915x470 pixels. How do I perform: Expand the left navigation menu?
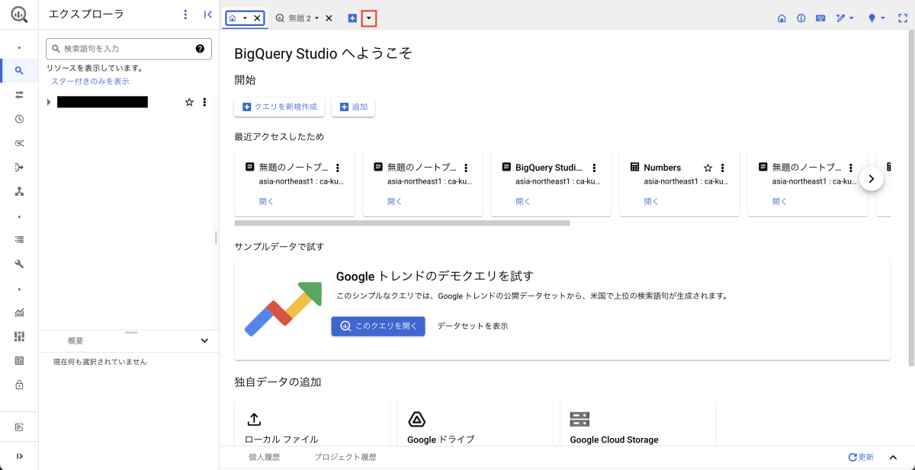coord(19,456)
